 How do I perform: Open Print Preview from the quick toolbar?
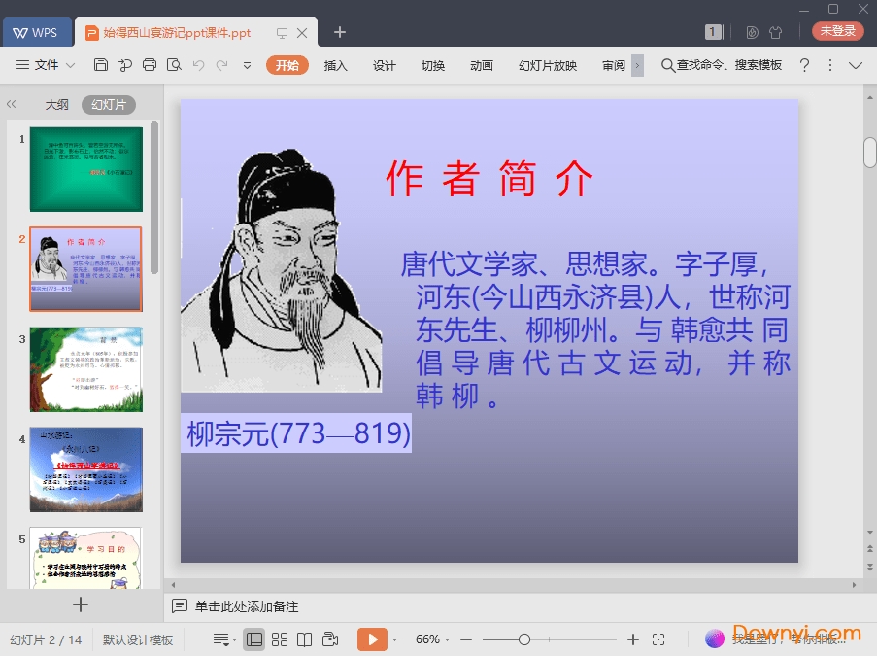pos(174,65)
